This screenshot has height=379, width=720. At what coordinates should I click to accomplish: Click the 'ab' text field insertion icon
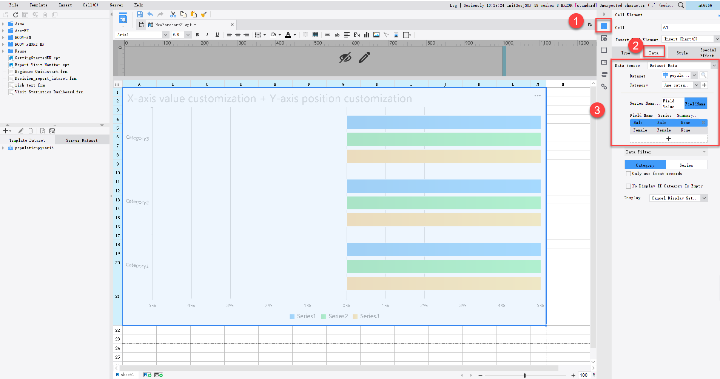click(x=337, y=35)
